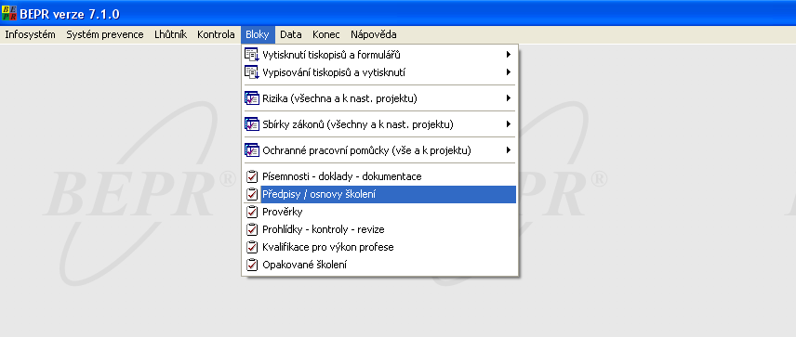Click clipboard icon beside Kvalifikace pro výkon profese
This screenshot has height=337, width=796.
click(252, 247)
